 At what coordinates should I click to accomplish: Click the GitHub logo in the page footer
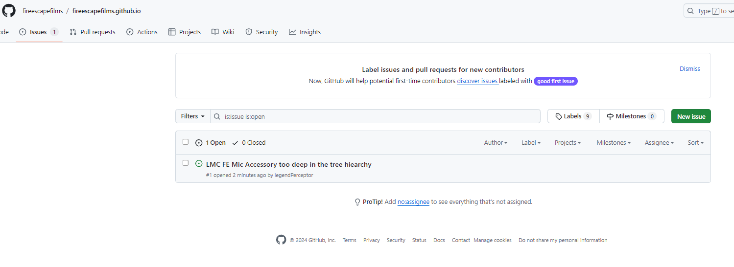coord(281,240)
